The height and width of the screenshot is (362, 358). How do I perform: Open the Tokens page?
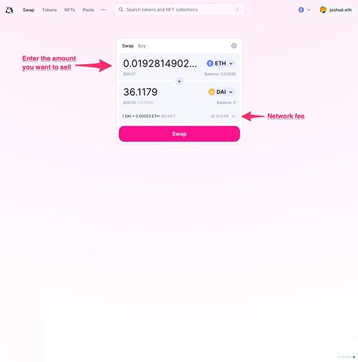tap(49, 10)
